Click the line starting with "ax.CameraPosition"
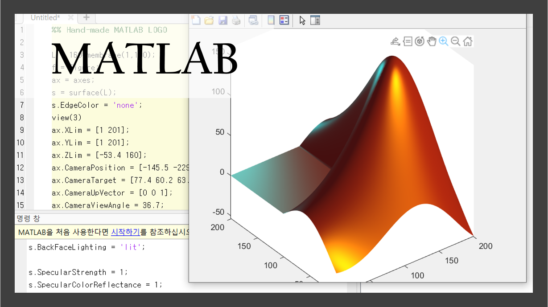The image size is (548, 307). click(x=120, y=168)
